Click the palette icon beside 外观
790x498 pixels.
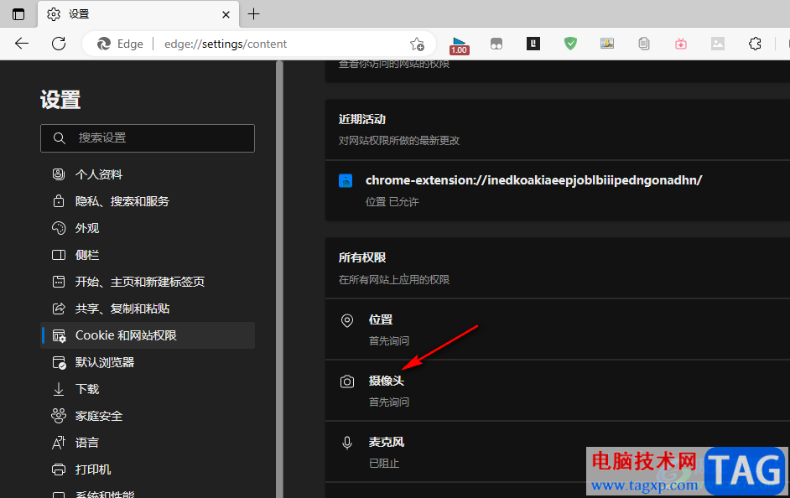(x=59, y=228)
